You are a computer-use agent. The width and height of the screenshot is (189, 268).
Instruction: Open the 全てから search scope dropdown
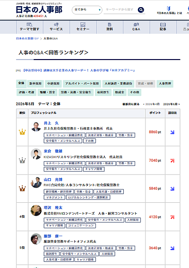(87, 10)
